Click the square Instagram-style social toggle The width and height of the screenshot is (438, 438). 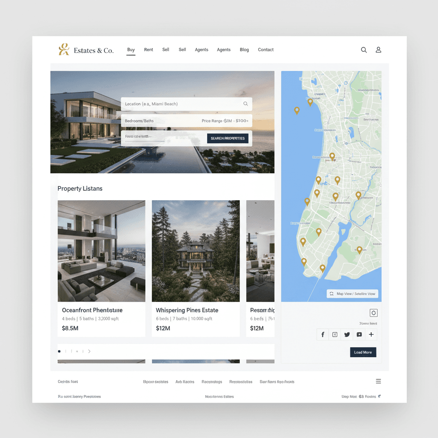(335, 334)
